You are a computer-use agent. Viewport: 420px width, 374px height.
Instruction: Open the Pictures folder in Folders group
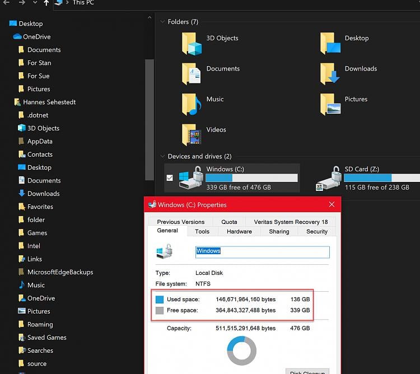tap(330, 104)
